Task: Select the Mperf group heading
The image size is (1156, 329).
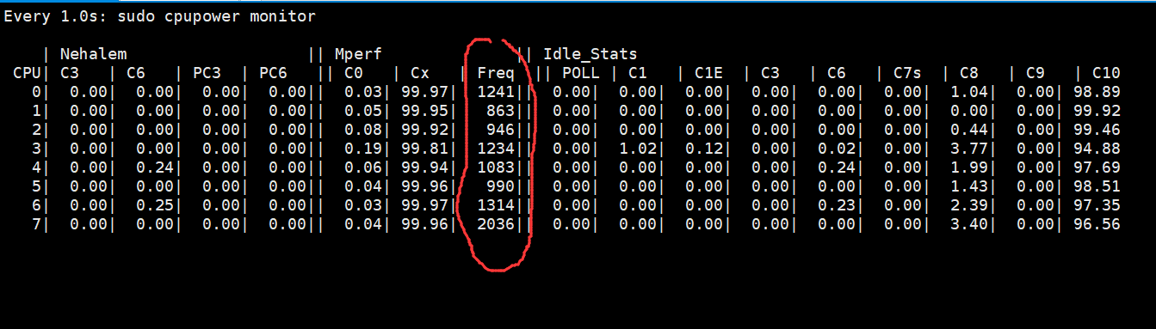Action: (357, 54)
